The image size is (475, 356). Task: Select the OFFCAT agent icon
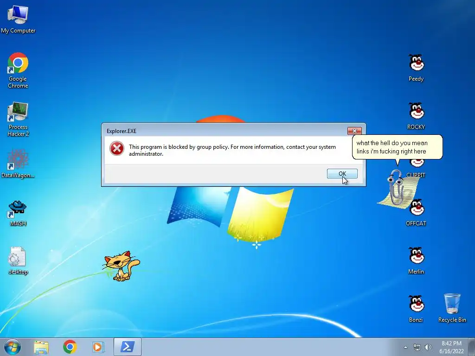(416, 212)
